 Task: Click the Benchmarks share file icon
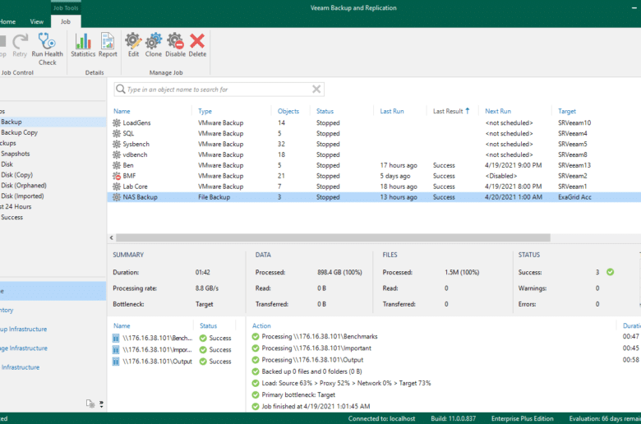pos(116,339)
